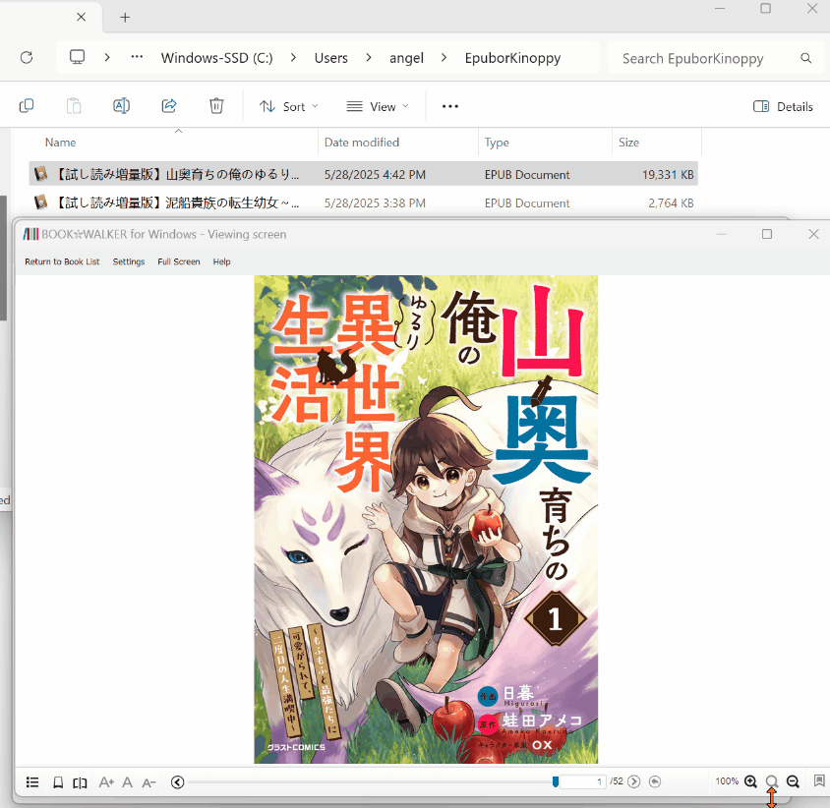The width and height of the screenshot is (830, 808).
Task: Click the 5/28/2025 3:38 PM date cell
Action: point(375,203)
